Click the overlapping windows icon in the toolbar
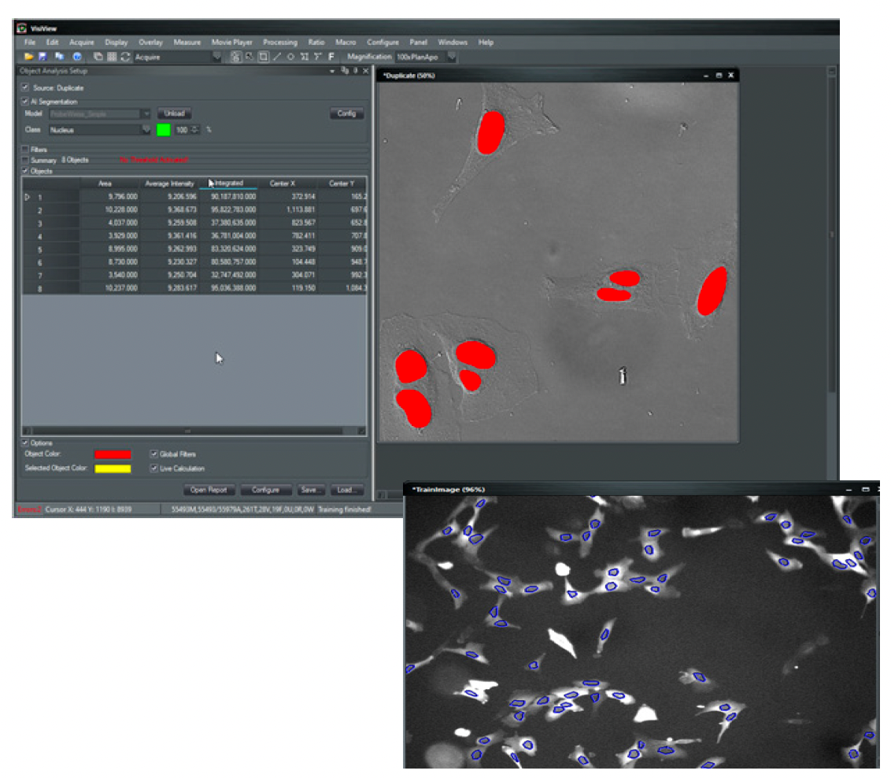This screenshot has width=891, height=778. pos(98,57)
